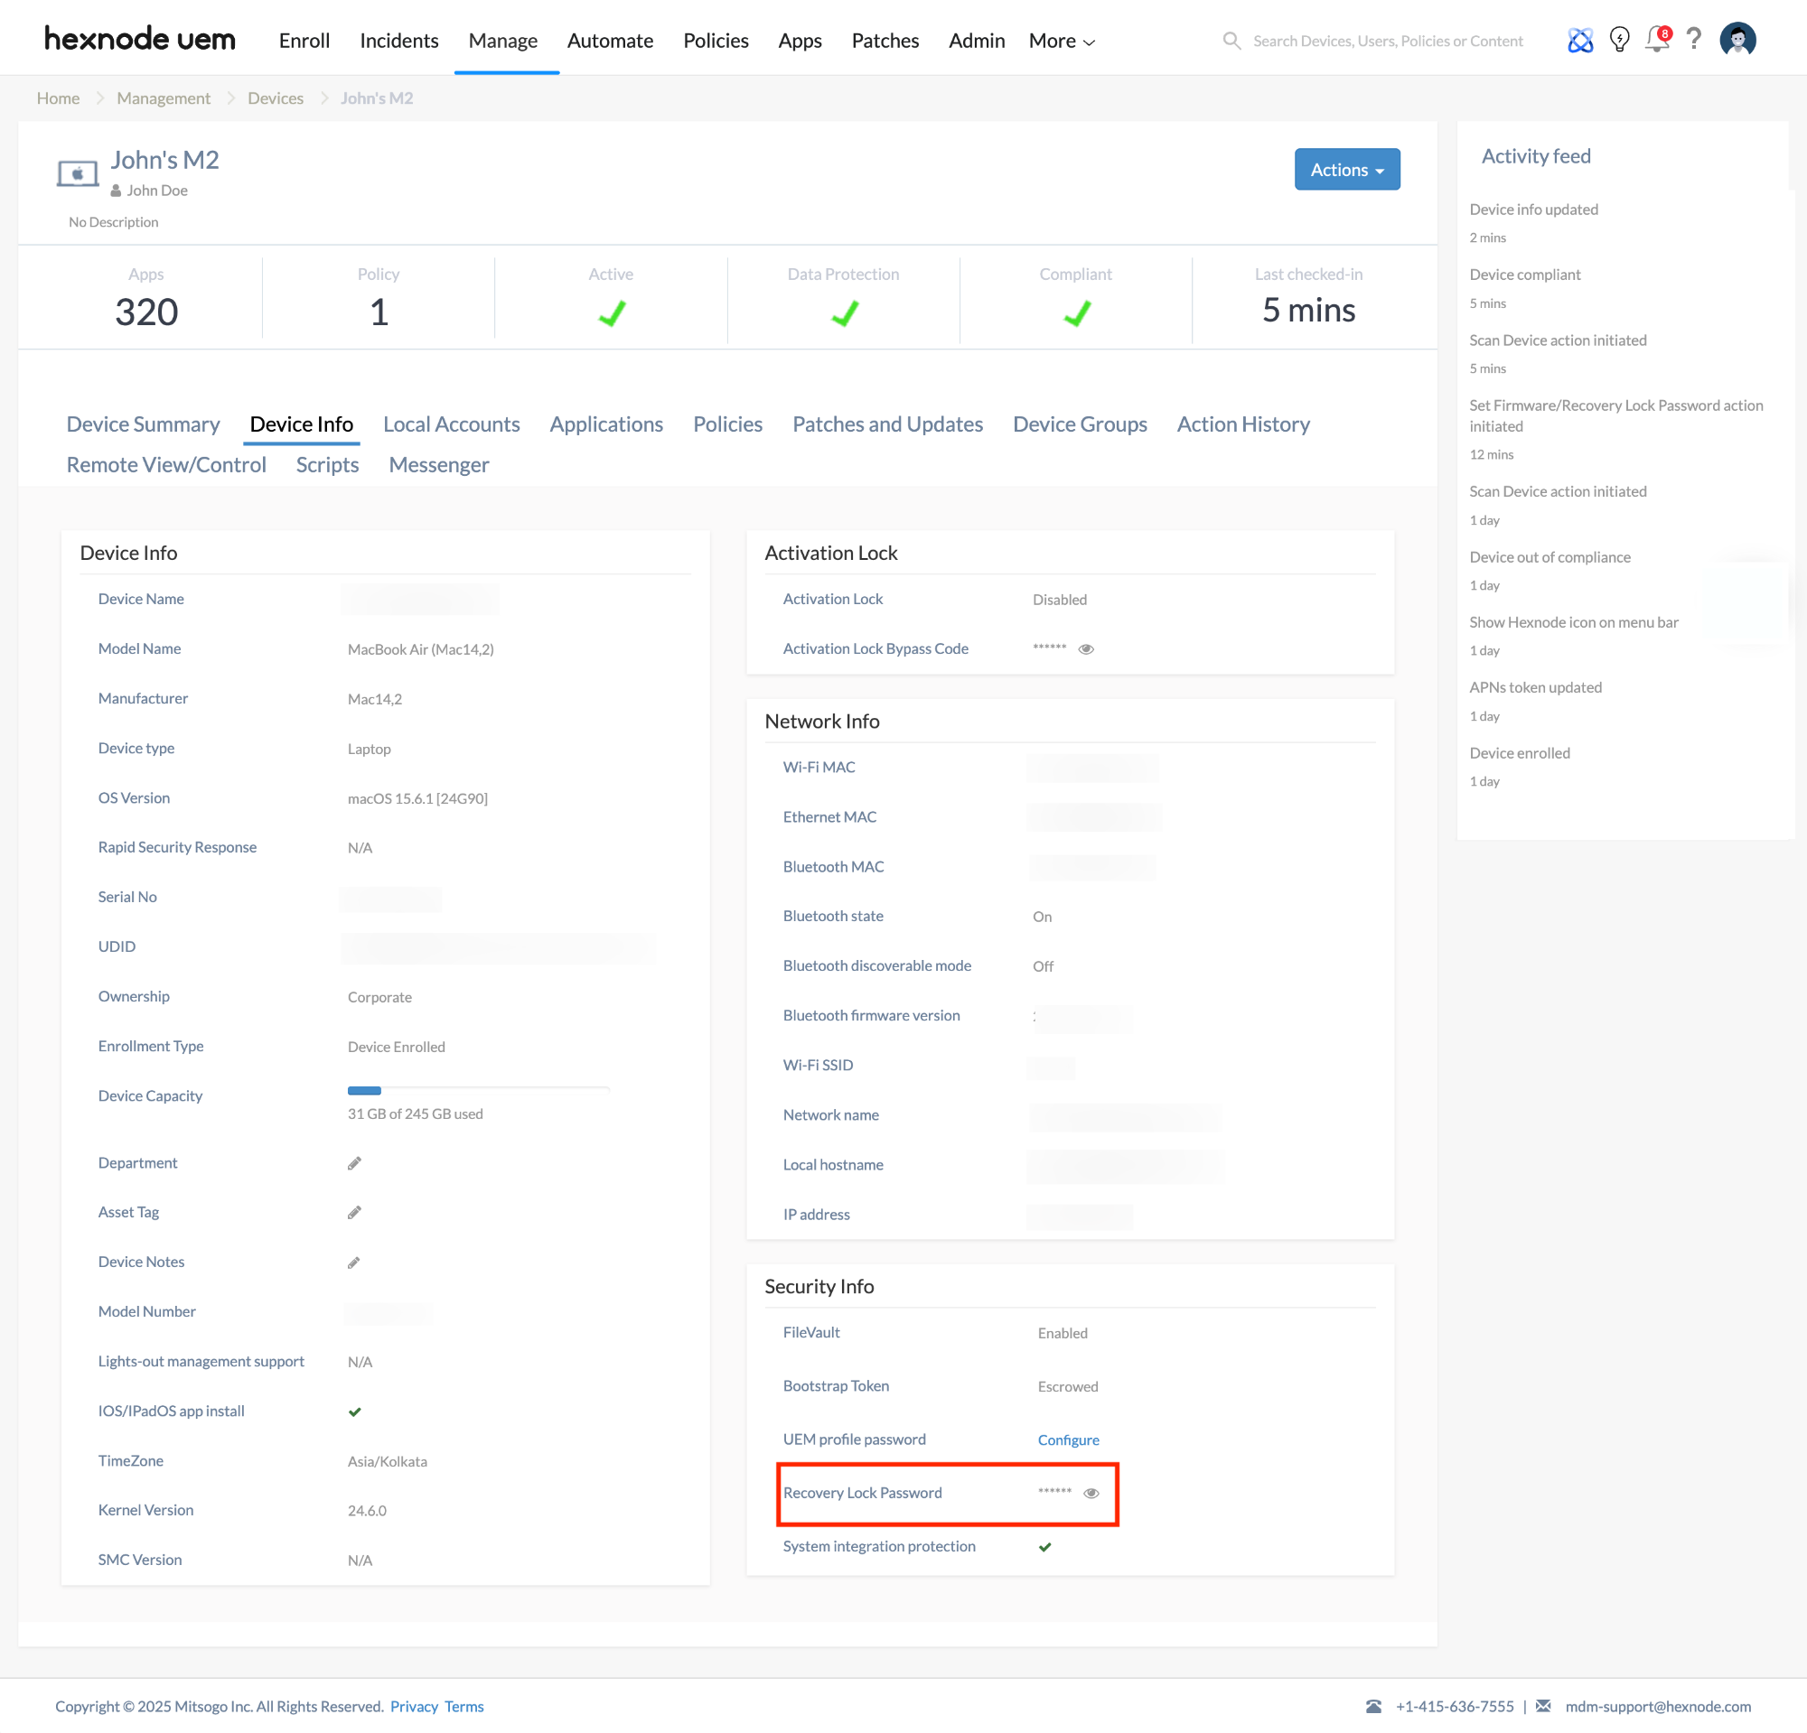Show the Activation Lock Bypass Code
This screenshot has height=1733, width=1807.
(1085, 648)
